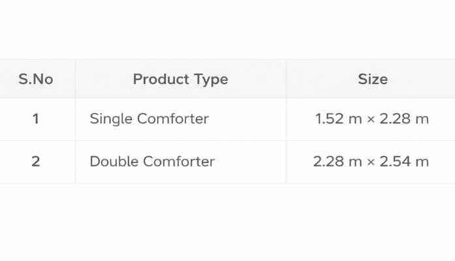Click the word Double in row 2
455x261 pixels.
[x=114, y=162]
